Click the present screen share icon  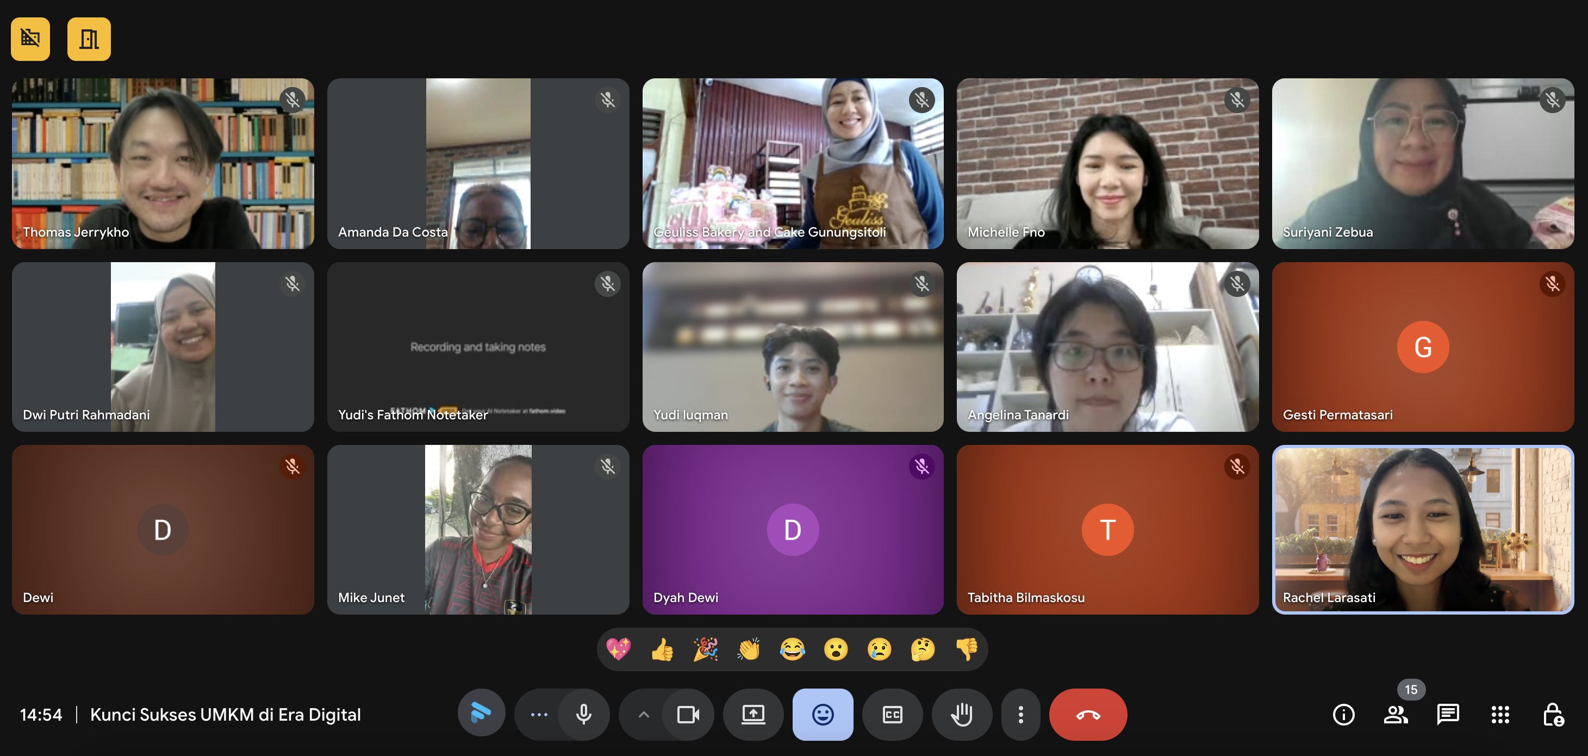click(x=753, y=715)
